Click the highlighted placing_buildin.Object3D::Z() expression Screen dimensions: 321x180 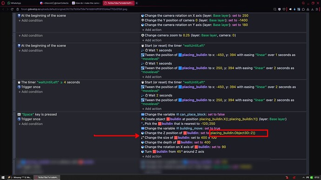[233, 133]
